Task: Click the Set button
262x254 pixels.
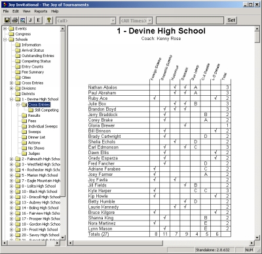Action: [231, 20]
